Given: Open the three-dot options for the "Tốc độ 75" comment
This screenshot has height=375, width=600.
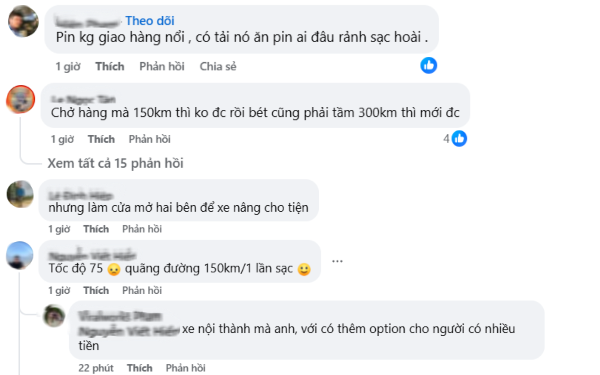Looking at the screenshot, I should click(337, 261).
